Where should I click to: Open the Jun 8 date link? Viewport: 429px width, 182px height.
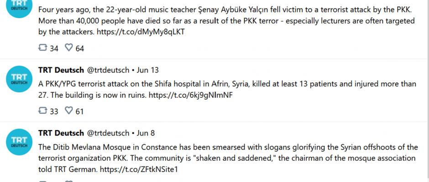point(146,133)
